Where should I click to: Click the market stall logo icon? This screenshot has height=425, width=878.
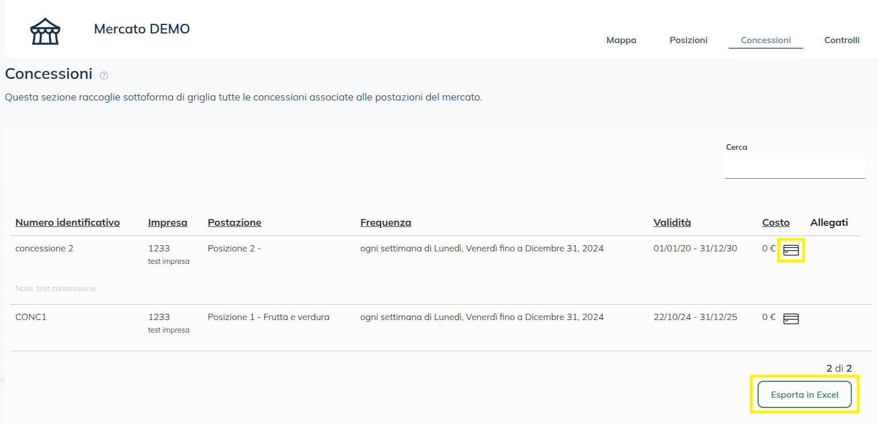tap(45, 31)
